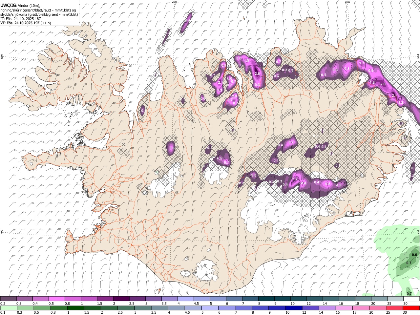Click the 20W longitude label at the top
The width and height of the screenshot is (420, 315).
click(x=175, y=2)
